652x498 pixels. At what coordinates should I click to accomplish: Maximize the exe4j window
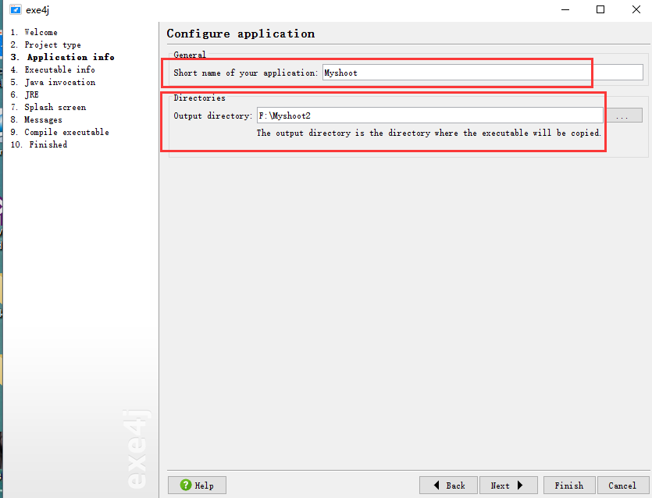tap(600, 9)
